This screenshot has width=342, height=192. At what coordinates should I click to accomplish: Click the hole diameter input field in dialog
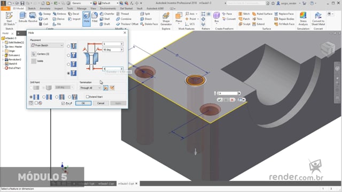pos(113,69)
